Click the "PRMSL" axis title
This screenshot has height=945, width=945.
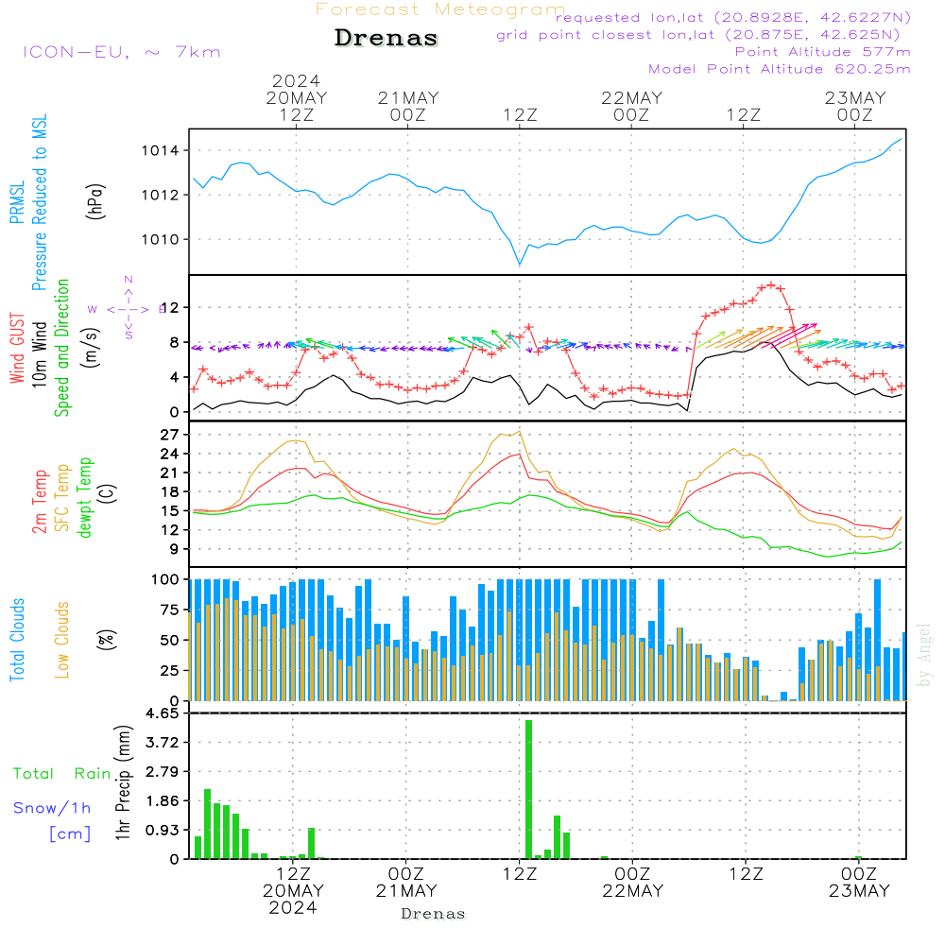tap(17, 202)
